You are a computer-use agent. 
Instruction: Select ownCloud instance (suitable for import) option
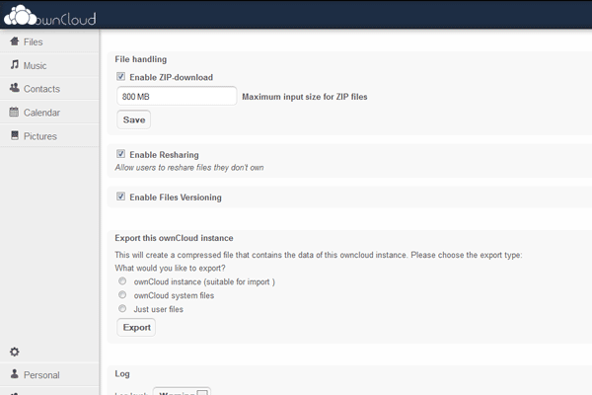coord(122,282)
